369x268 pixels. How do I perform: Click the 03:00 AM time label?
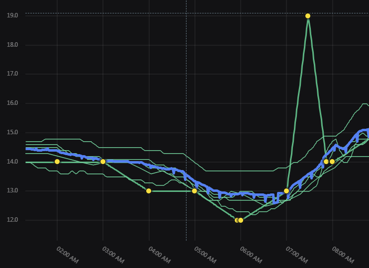point(113,255)
